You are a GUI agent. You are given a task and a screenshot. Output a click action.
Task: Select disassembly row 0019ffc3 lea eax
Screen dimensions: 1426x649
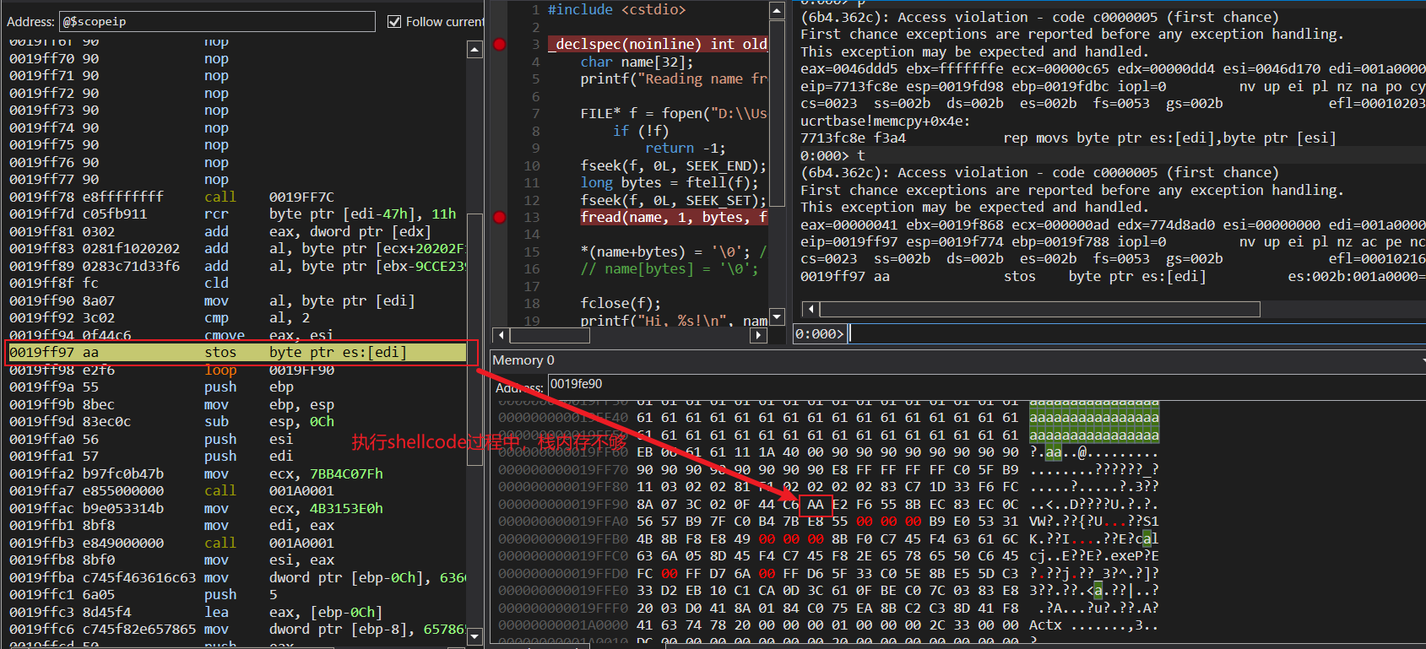coord(237,612)
